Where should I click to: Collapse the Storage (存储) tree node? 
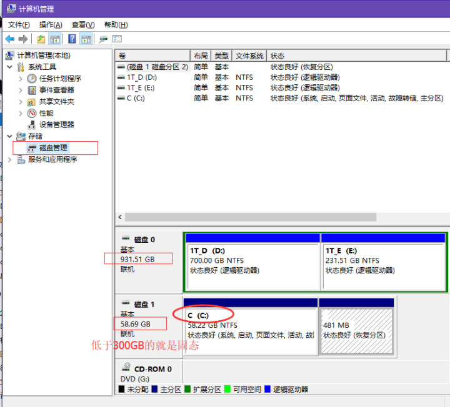click(x=9, y=136)
